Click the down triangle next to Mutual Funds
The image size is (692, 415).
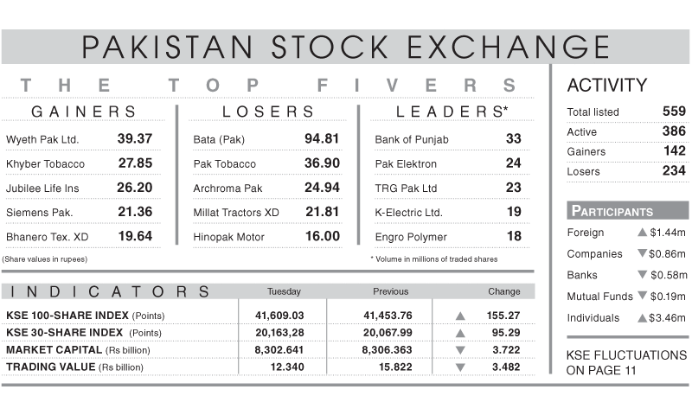[642, 295]
